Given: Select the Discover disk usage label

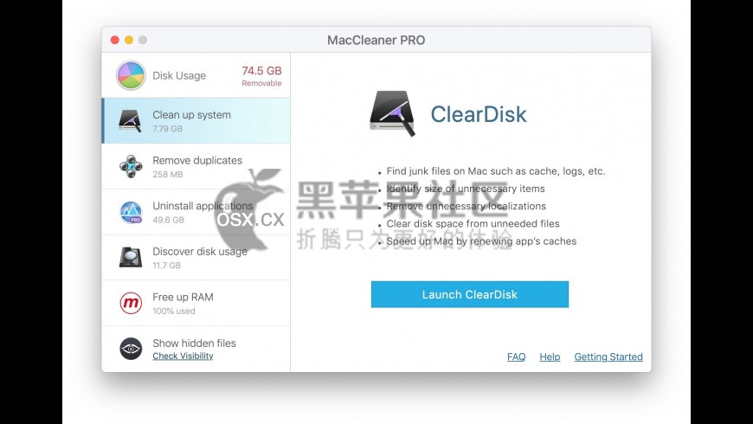Looking at the screenshot, I should (200, 251).
